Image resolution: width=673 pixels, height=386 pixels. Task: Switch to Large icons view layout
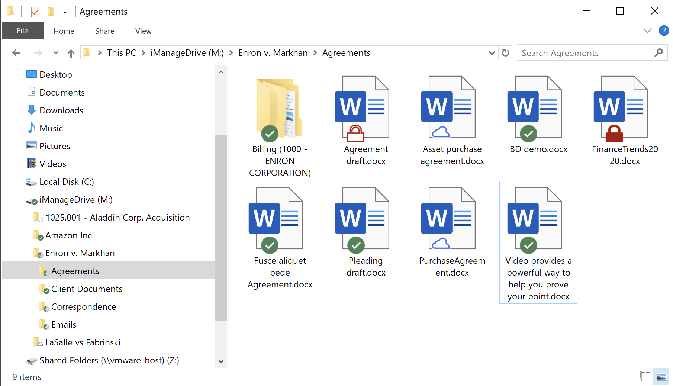(x=661, y=376)
